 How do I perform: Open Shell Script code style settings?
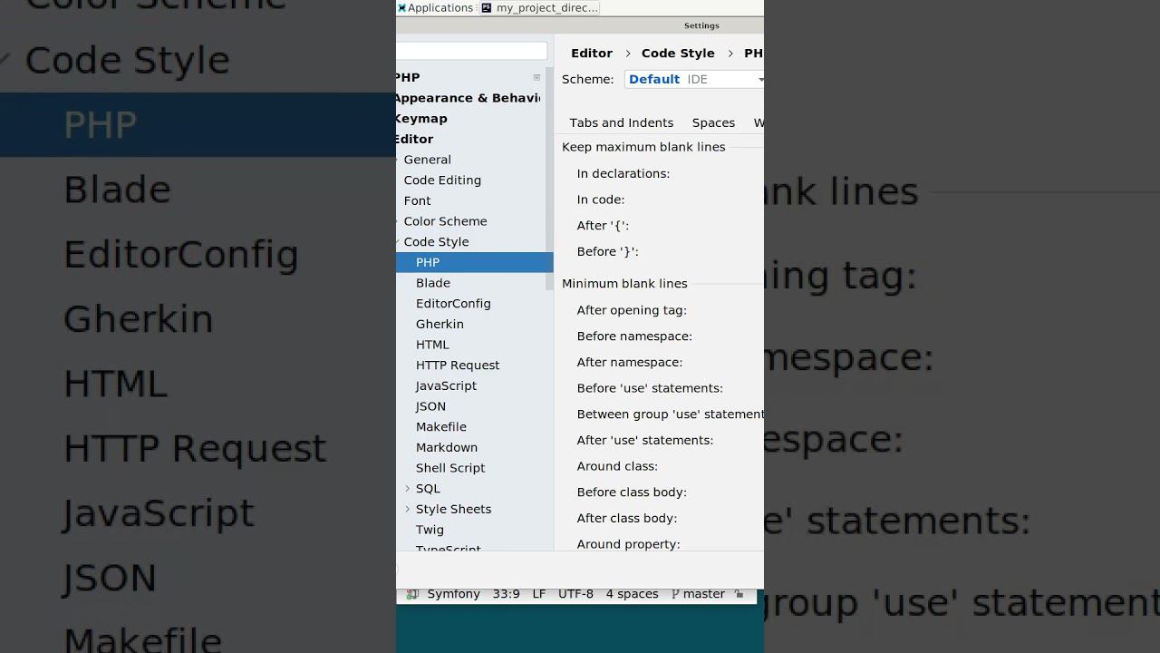coord(450,468)
